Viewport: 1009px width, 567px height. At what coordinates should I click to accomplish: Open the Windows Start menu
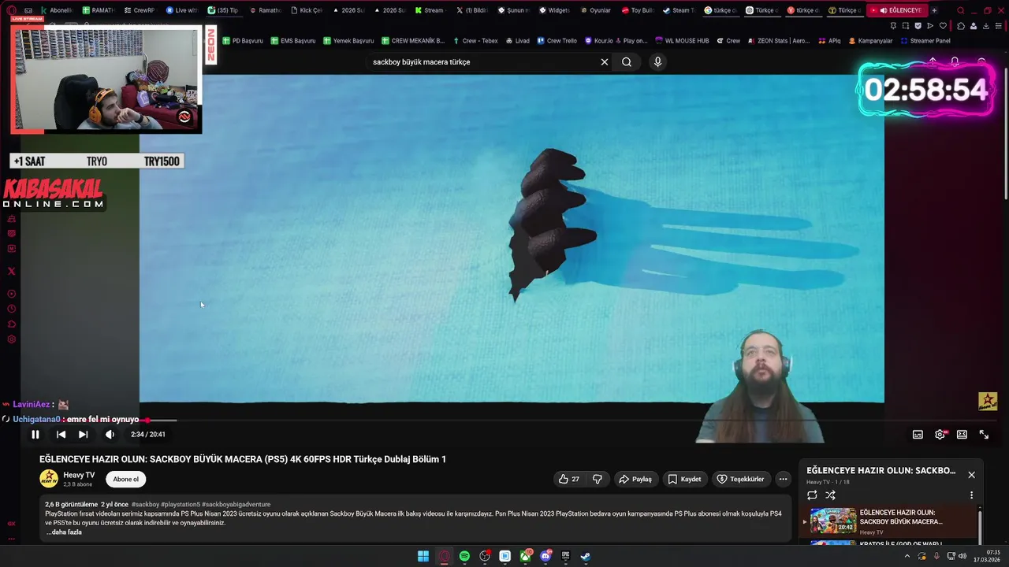423,556
